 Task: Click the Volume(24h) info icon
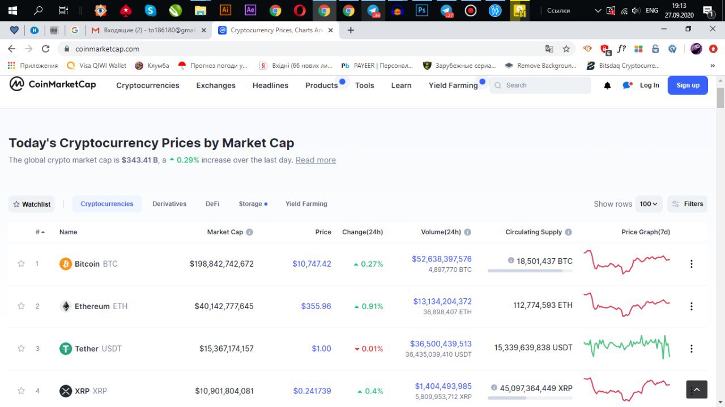pyautogui.click(x=467, y=232)
